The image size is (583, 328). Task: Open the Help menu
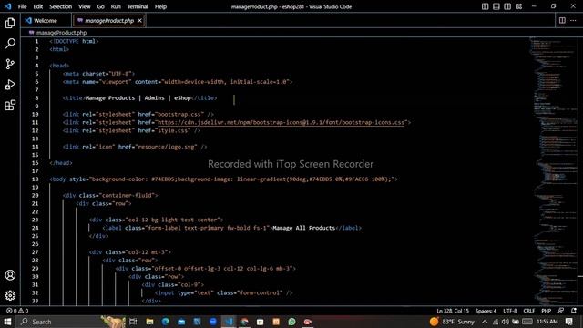[x=160, y=6]
